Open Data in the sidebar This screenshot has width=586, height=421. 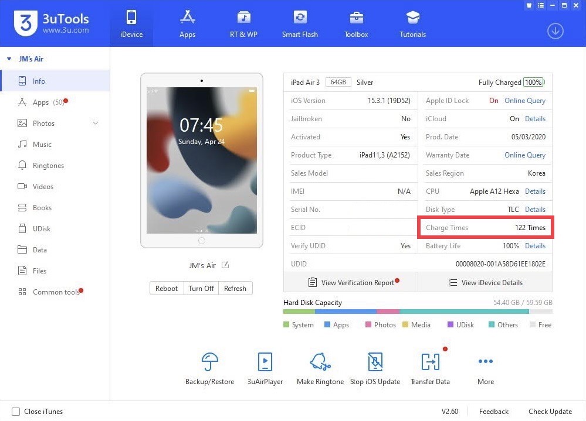55,250
